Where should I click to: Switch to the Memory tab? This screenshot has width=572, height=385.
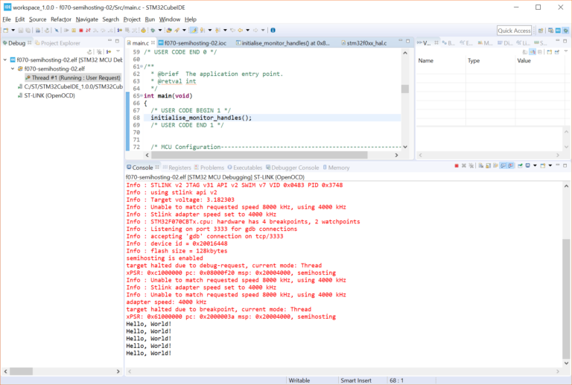336,168
